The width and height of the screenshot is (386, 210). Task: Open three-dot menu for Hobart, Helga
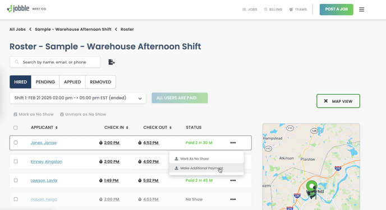point(233,199)
